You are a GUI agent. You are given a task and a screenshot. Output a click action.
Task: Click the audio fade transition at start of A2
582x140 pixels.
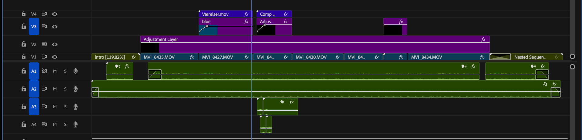pyautogui.click(x=95, y=92)
